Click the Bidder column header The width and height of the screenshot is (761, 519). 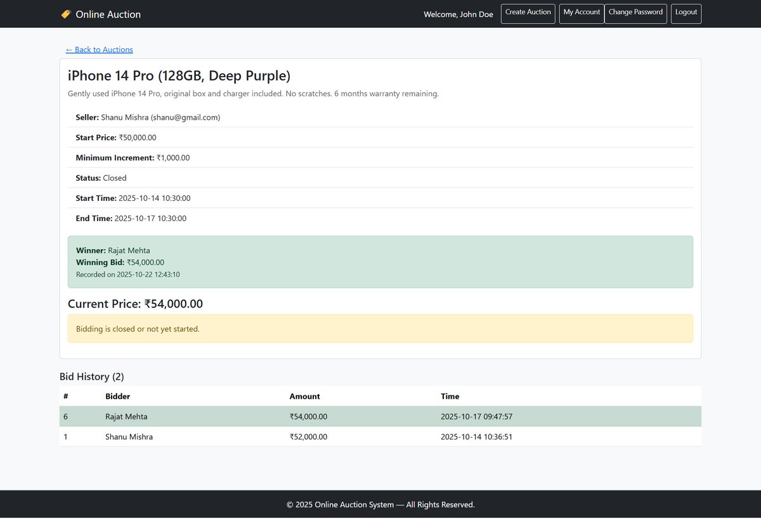pyautogui.click(x=117, y=396)
